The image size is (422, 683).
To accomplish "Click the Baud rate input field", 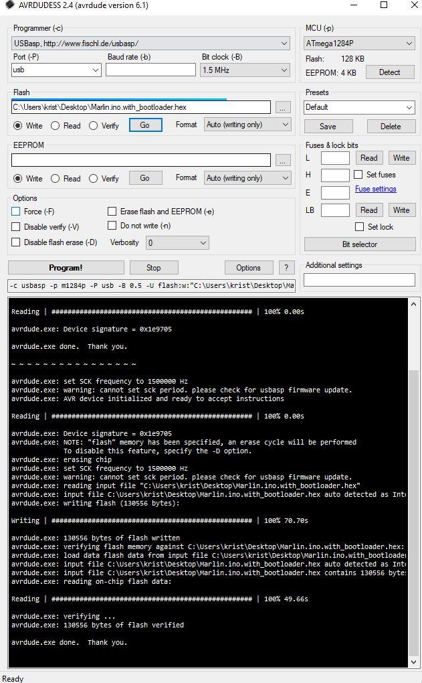I will [x=150, y=70].
